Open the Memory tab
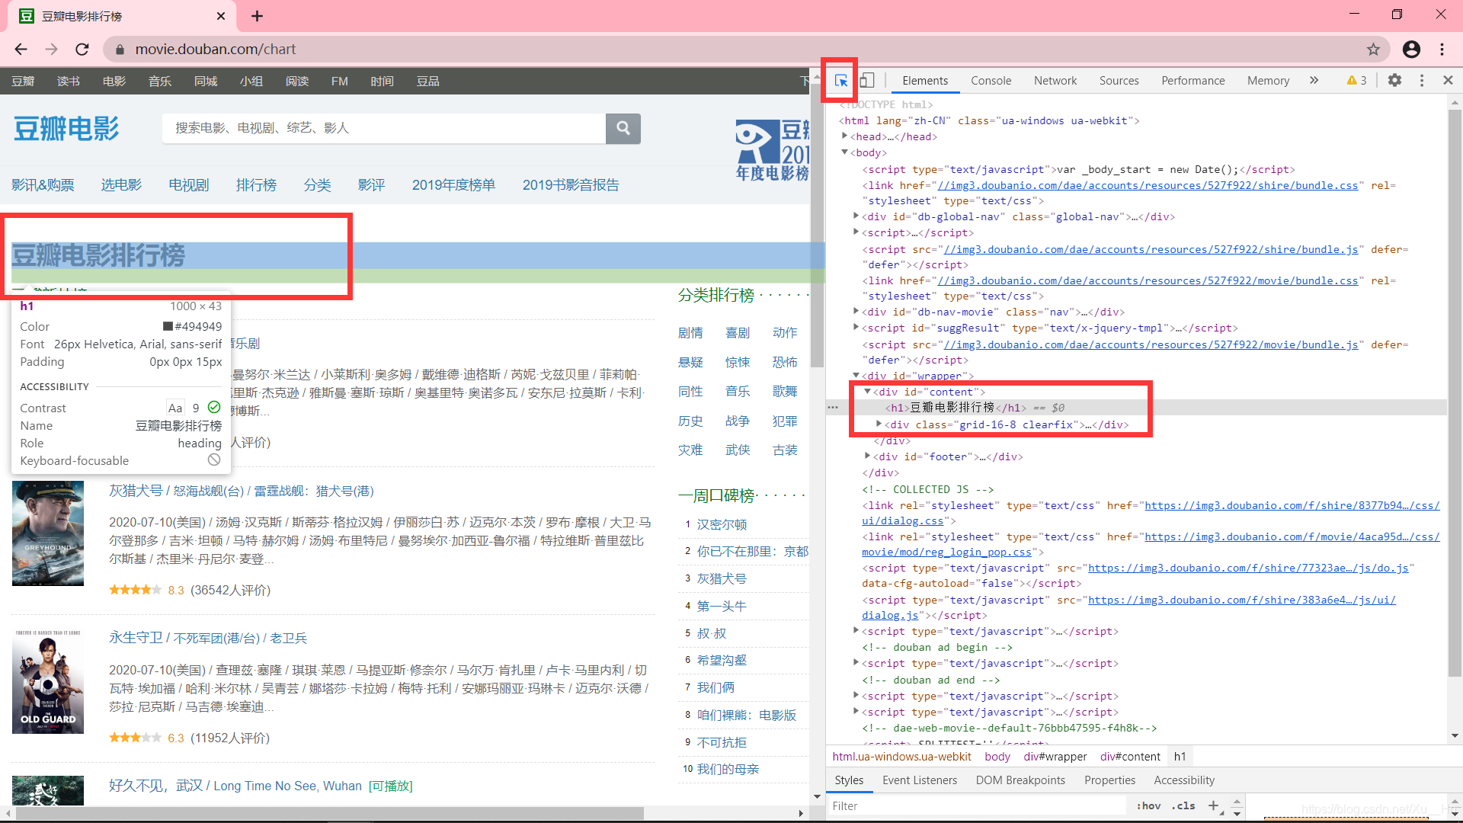 (x=1268, y=80)
